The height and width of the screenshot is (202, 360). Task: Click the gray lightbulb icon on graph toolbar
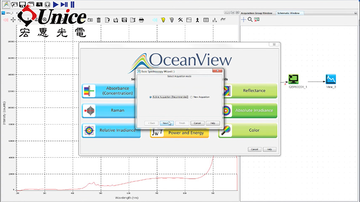[172, 20]
